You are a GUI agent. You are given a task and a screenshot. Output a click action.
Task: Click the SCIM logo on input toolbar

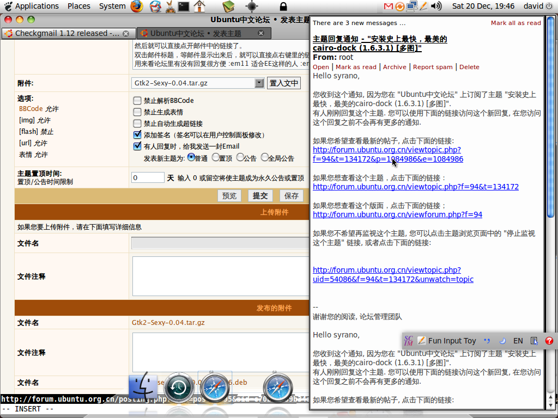point(409,341)
